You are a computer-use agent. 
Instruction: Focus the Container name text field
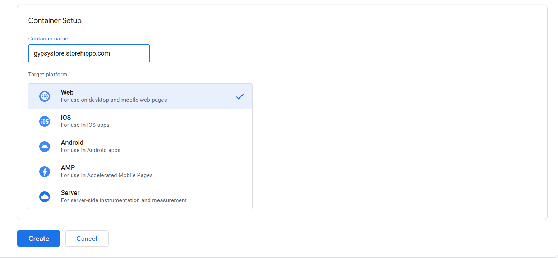pos(89,53)
